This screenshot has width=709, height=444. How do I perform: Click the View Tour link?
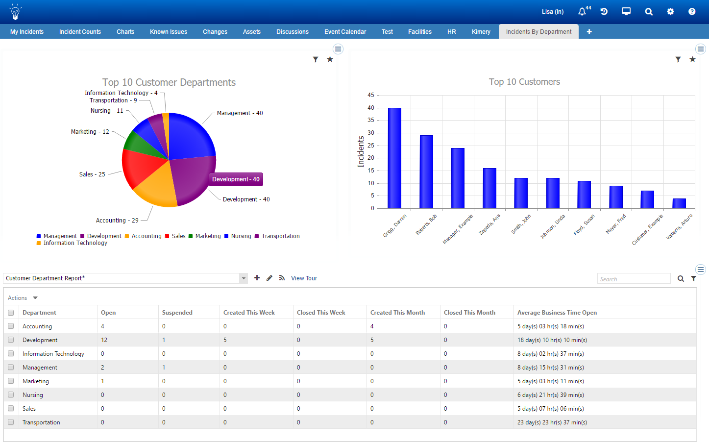click(x=304, y=278)
